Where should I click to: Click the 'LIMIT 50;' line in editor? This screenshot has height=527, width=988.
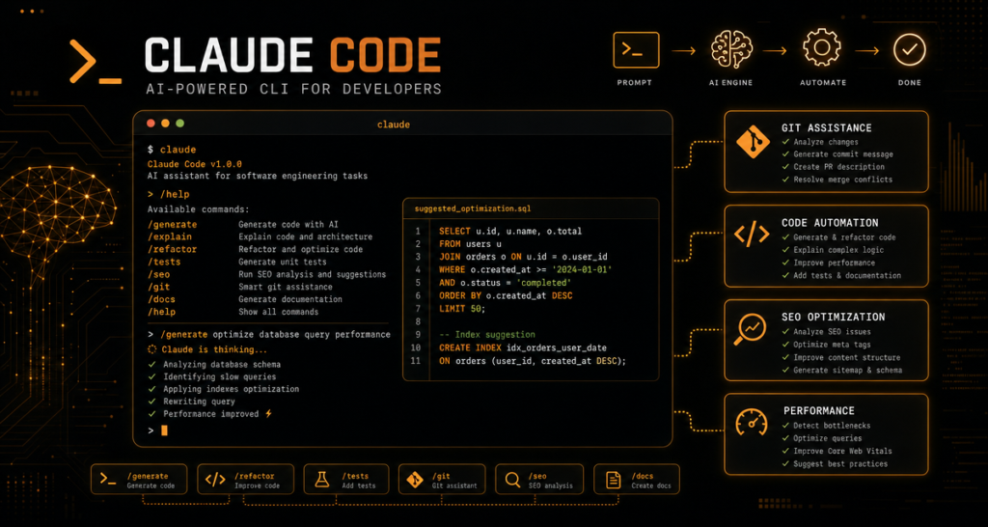coord(463,309)
